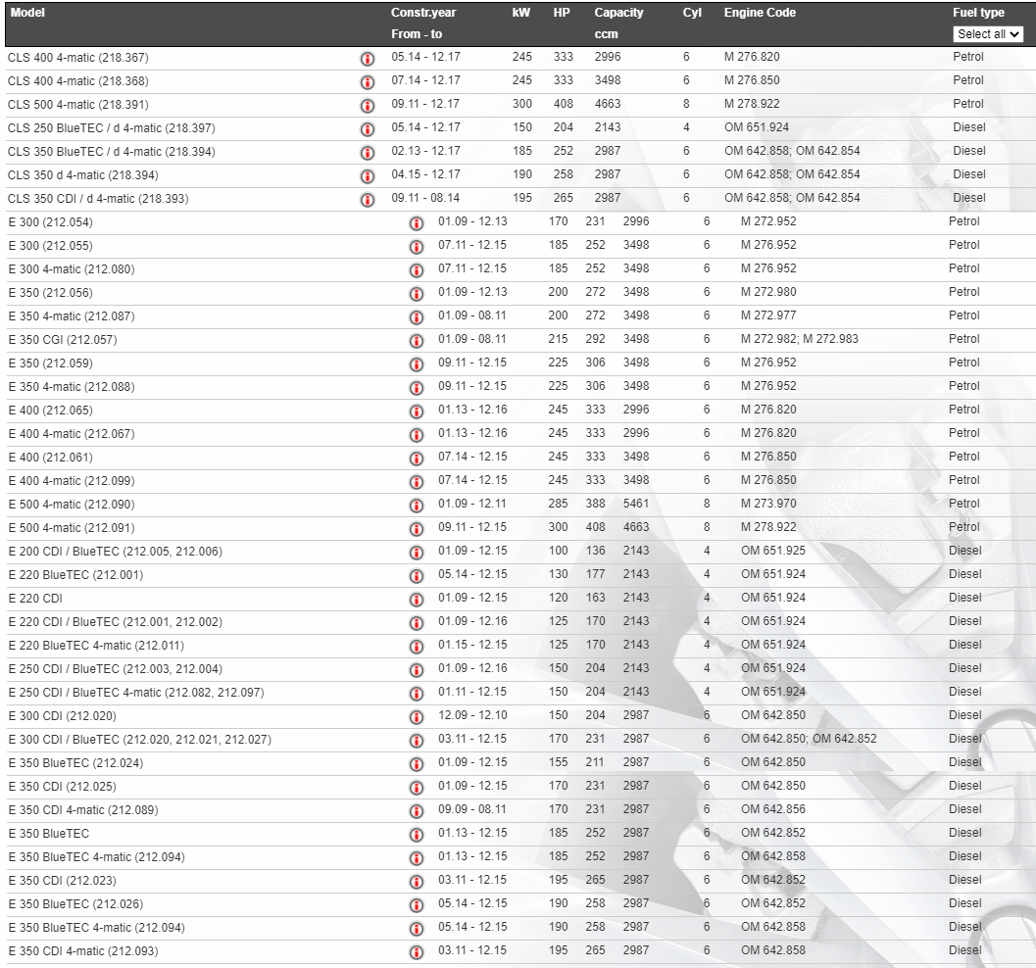The height and width of the screenshot is (968, 1036).
Task: Open info icon for E 350 (212.059)
Action: point(417,364)
